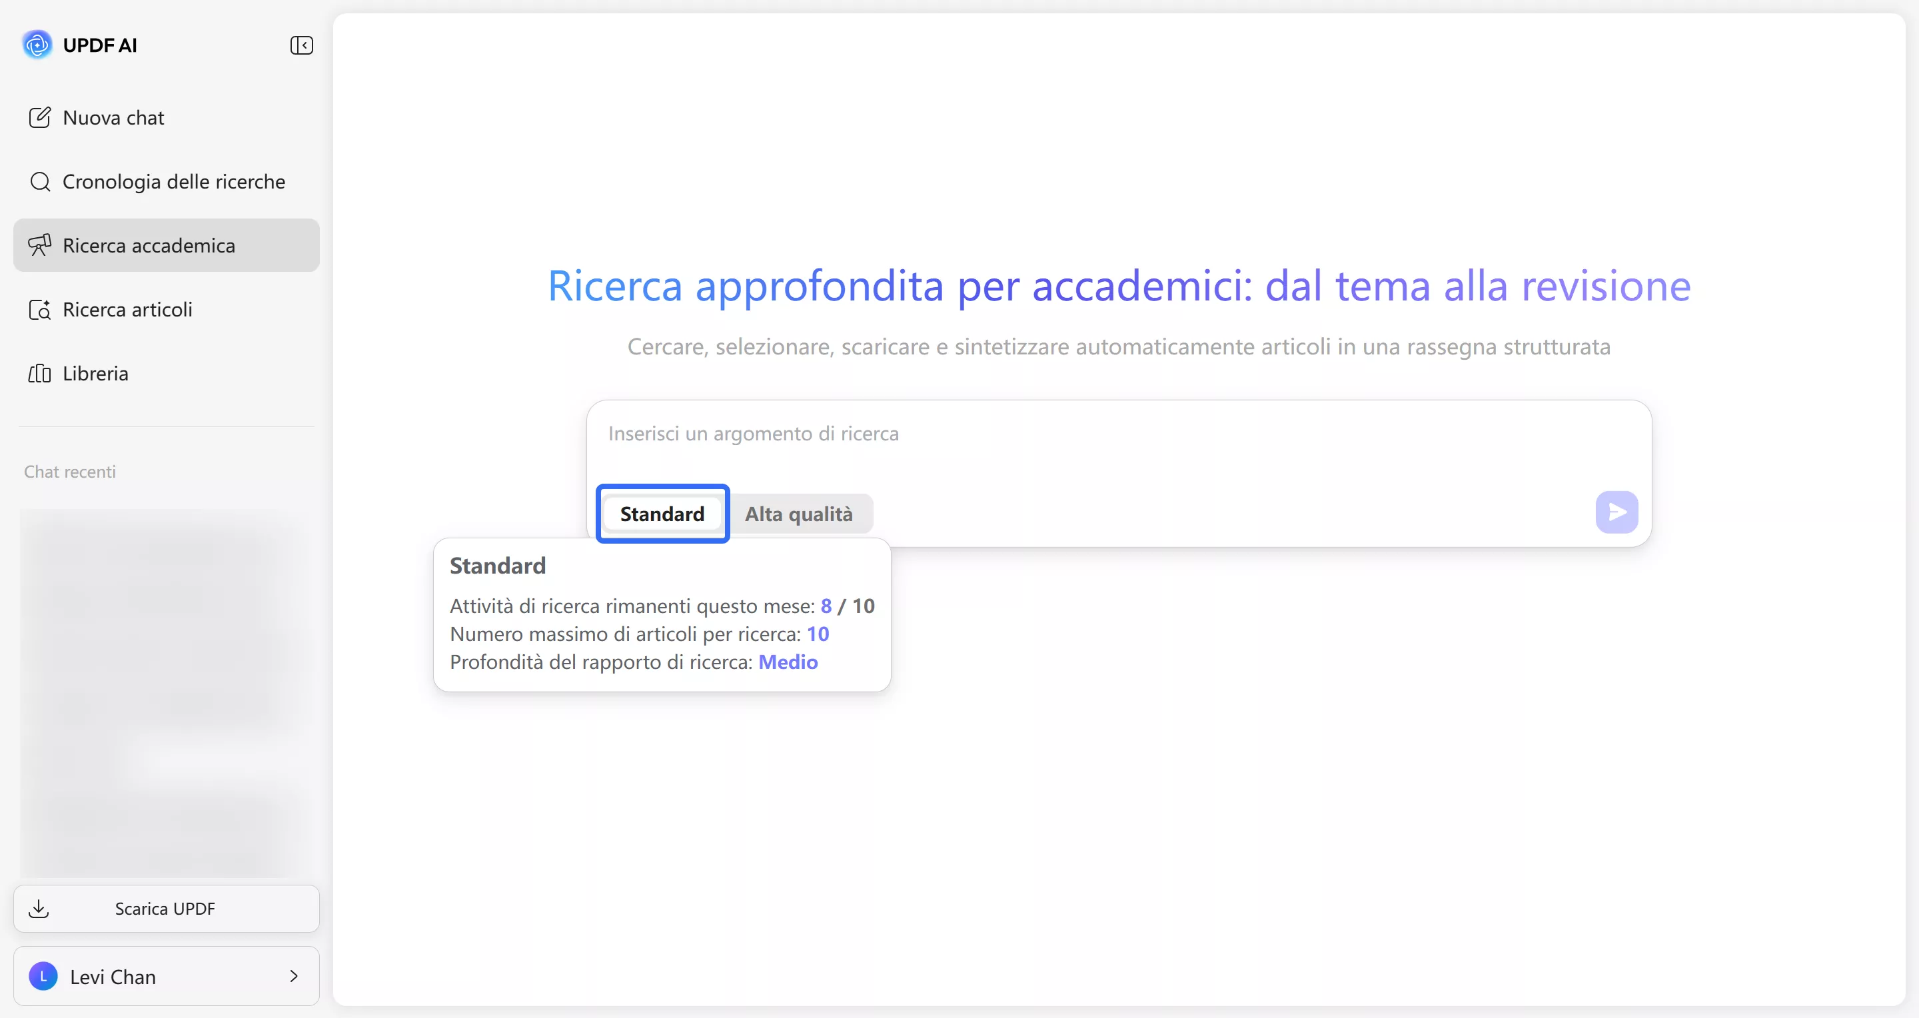Open the Levi Chan account menu

[165, 976]
